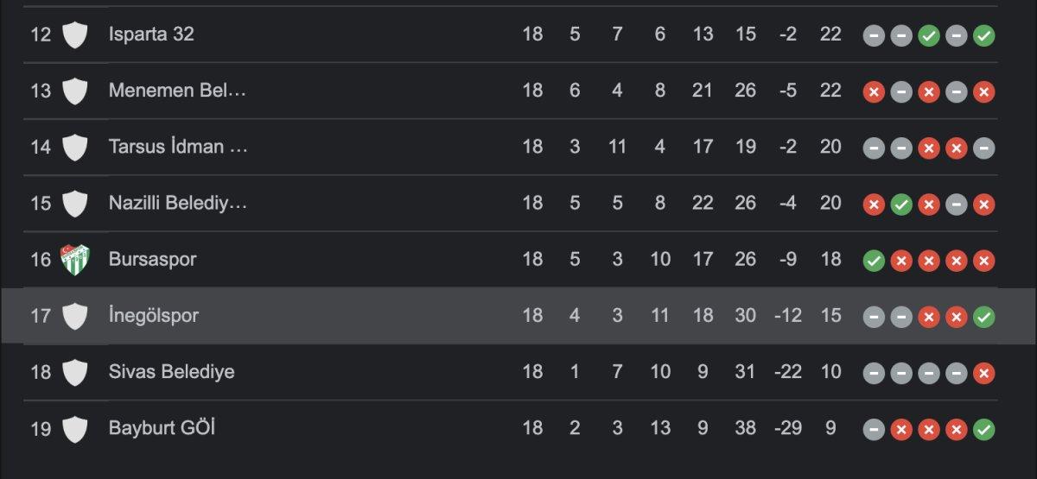Click Tarsus İdman's first draw form icon

[874, 148]
